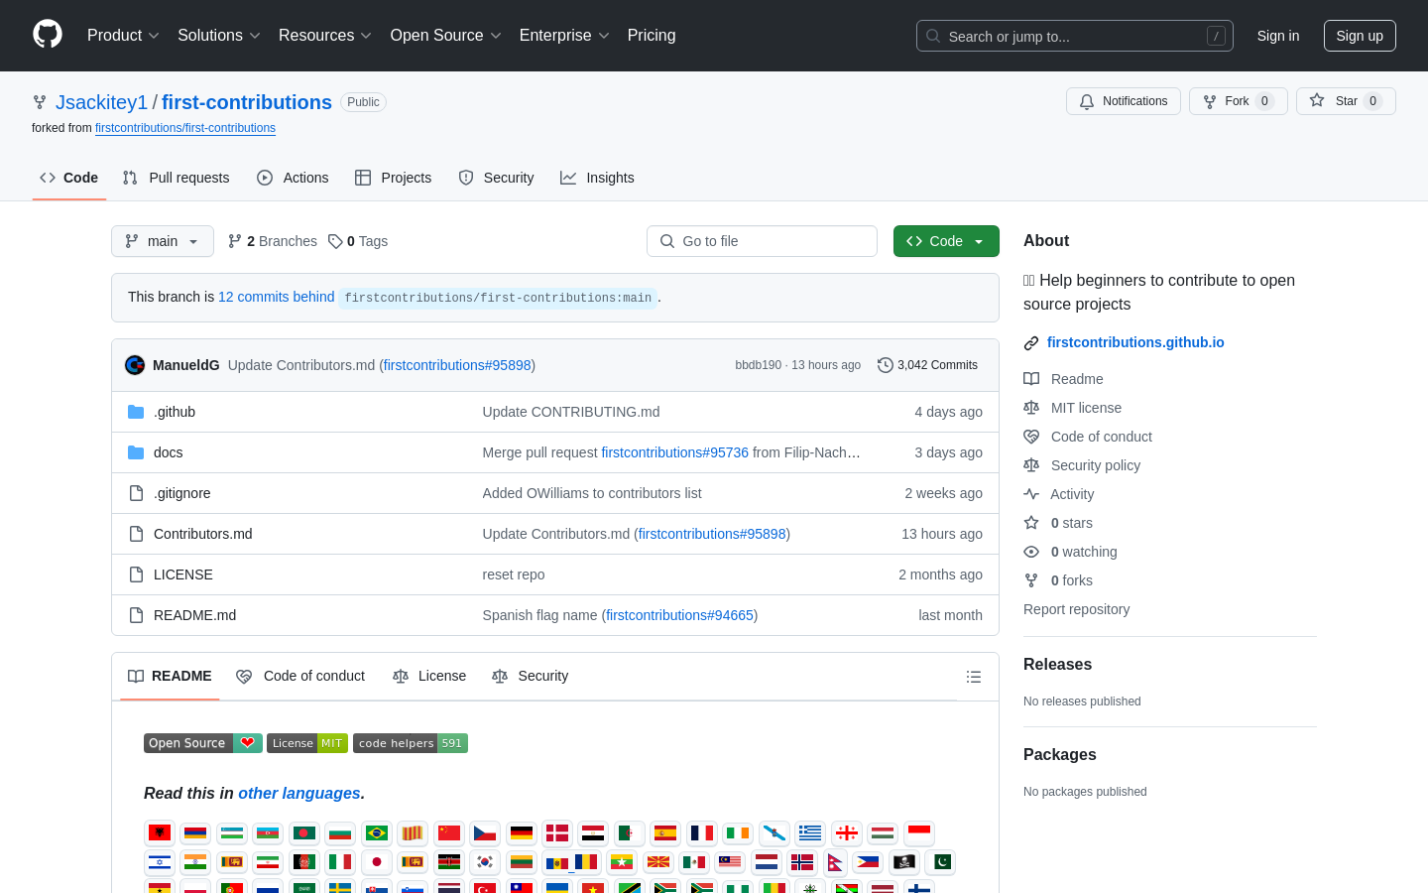The height and width of the screenshot is (893, 1428).
Task: Click Report repository
Action: point(1076,609)
